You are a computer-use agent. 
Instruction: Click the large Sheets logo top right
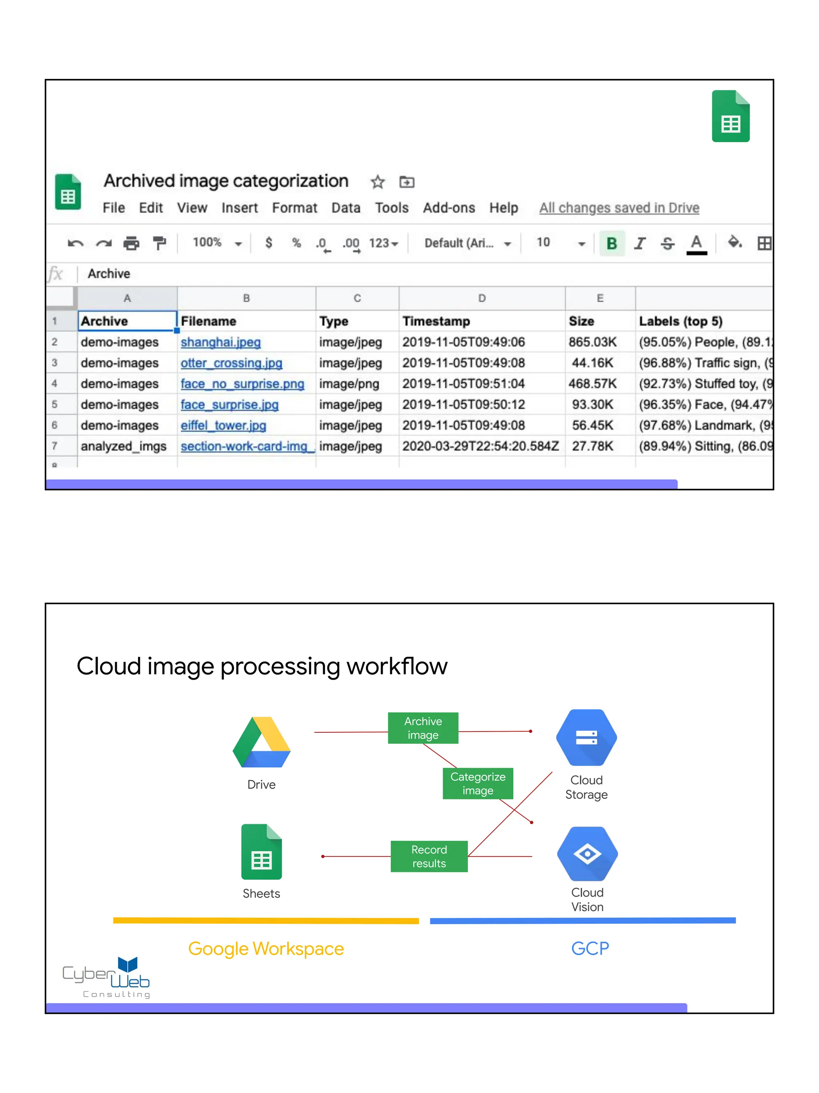731,116
